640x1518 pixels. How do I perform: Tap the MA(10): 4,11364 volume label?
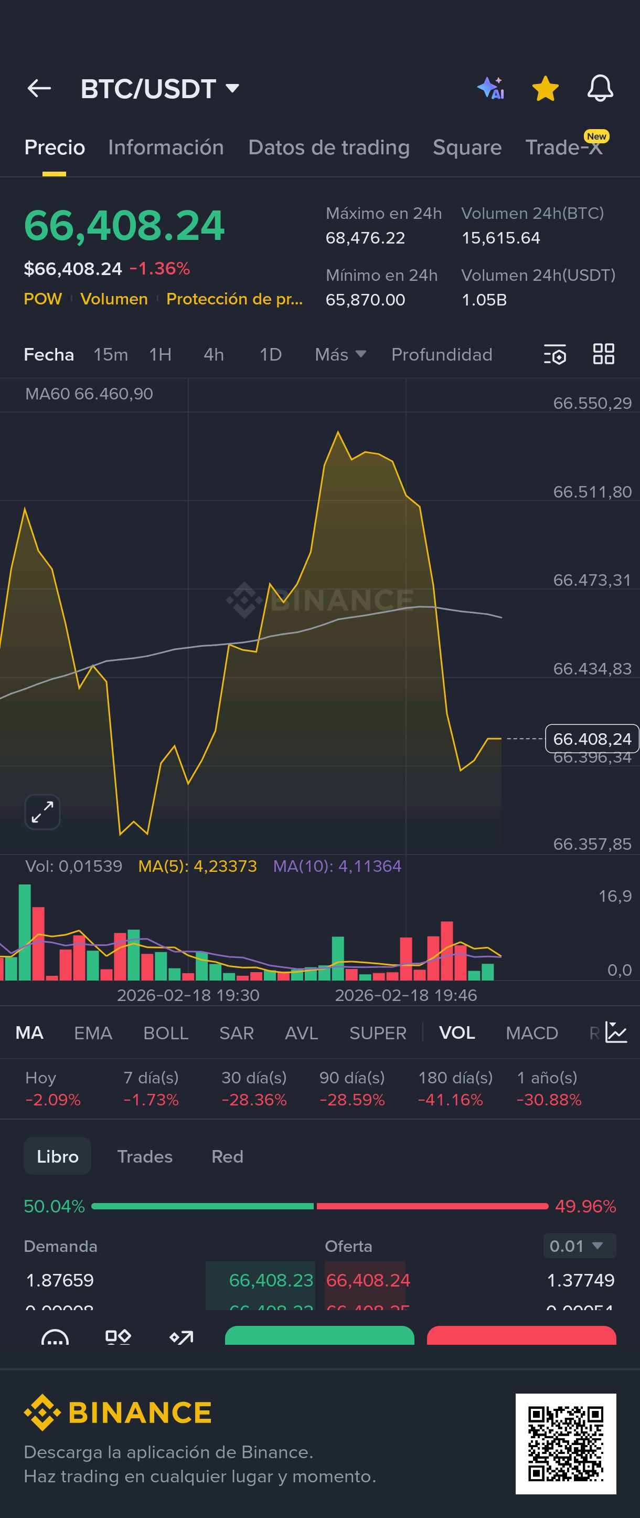pos(337,866)
